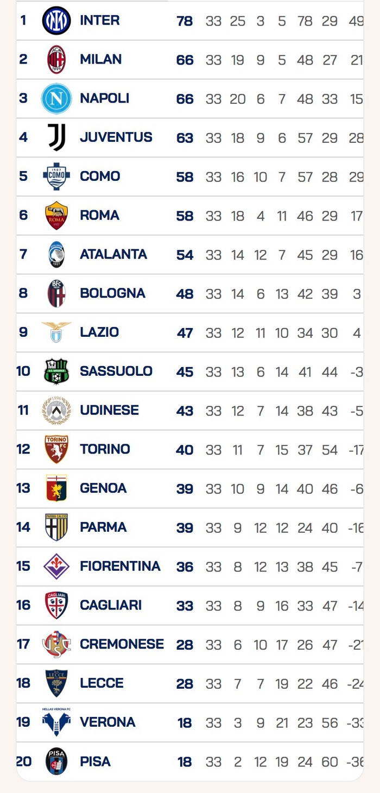
Task: Click the Torino bull badge
Action: pos(56,449)
